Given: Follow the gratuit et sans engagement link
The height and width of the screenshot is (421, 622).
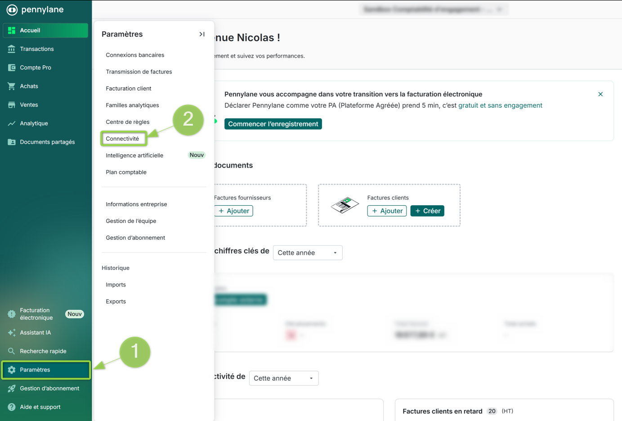Looking at the screenshot, I should [x=500, y=105].
